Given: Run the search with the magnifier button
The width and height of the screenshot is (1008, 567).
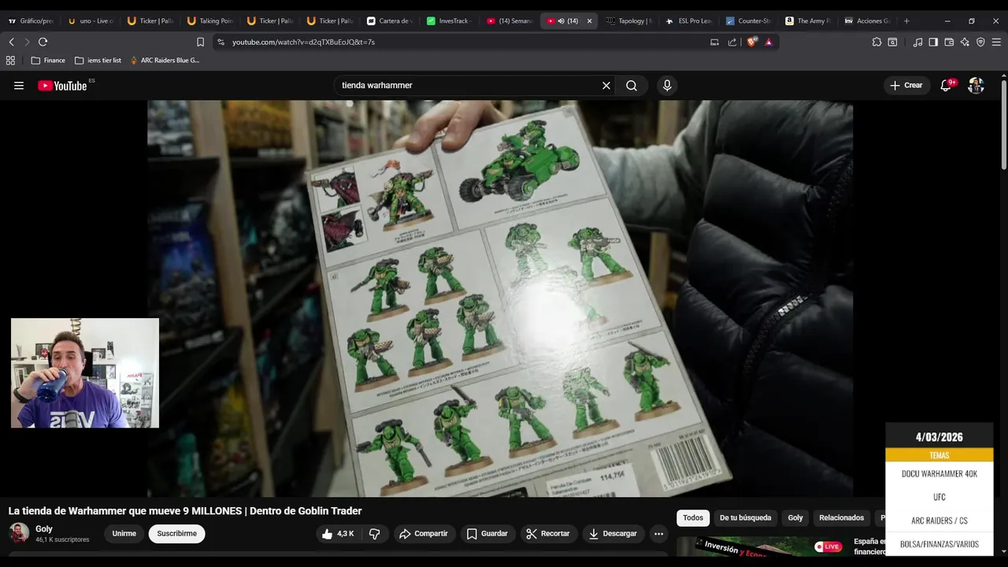Looking at the screenshot, I should tap(632, 86).
